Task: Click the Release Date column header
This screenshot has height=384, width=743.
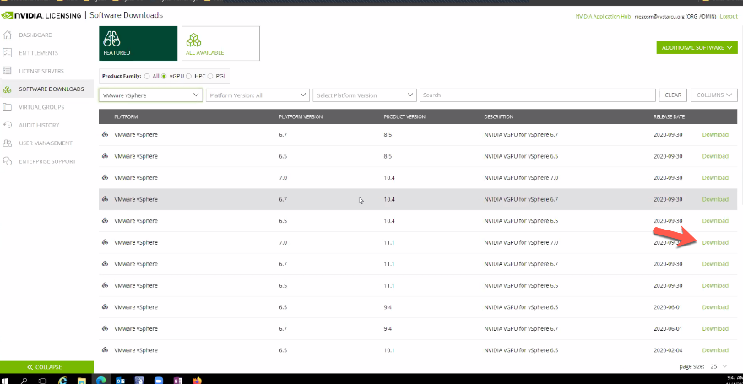Action: coord(669,117)
